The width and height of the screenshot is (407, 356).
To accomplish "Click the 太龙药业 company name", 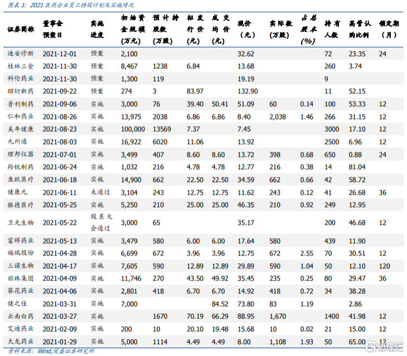I will (x=21, y=341).
